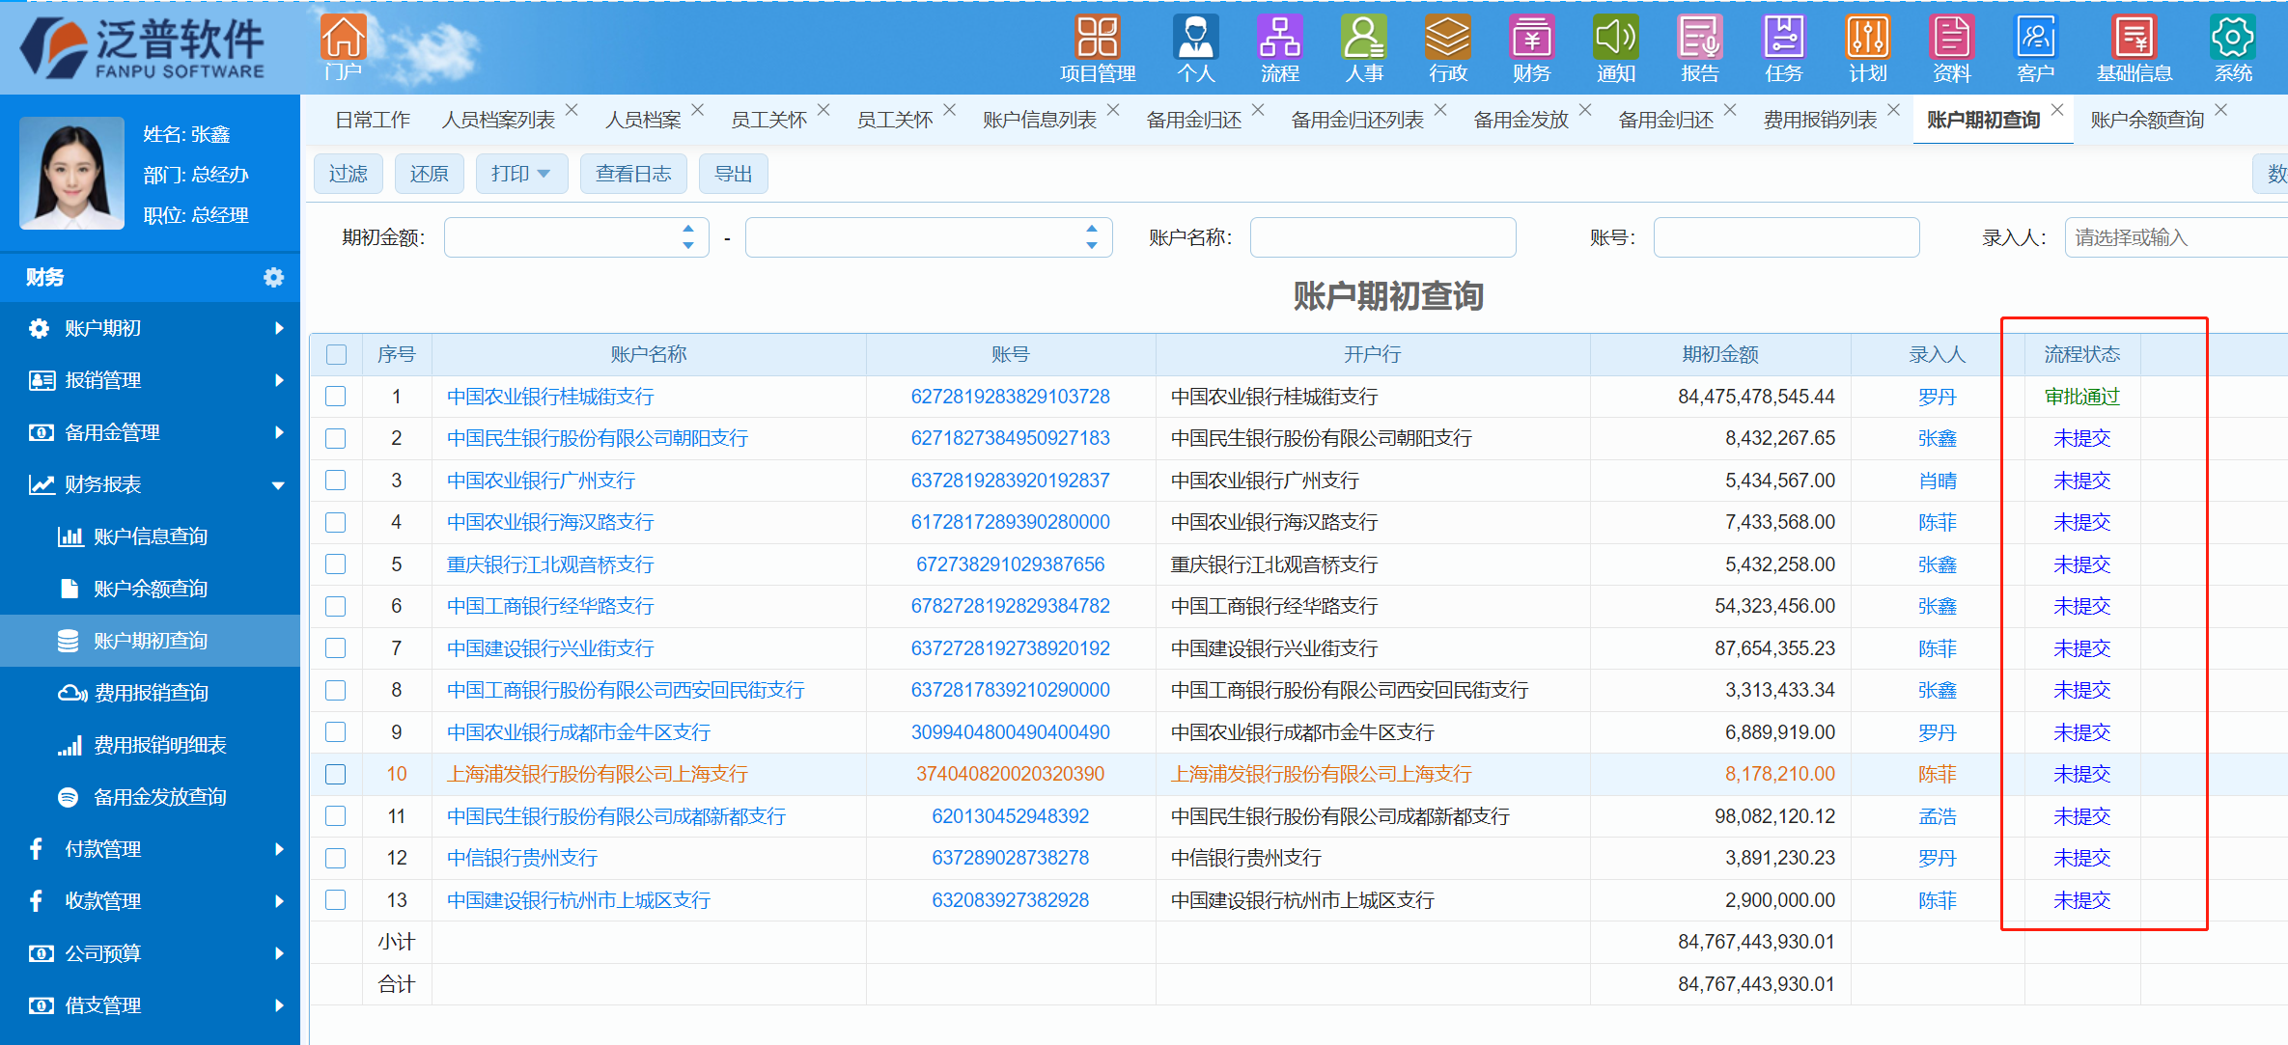Open the 任务 task icon
Screen dimensions: 2288x1045
pos(1783,47)
